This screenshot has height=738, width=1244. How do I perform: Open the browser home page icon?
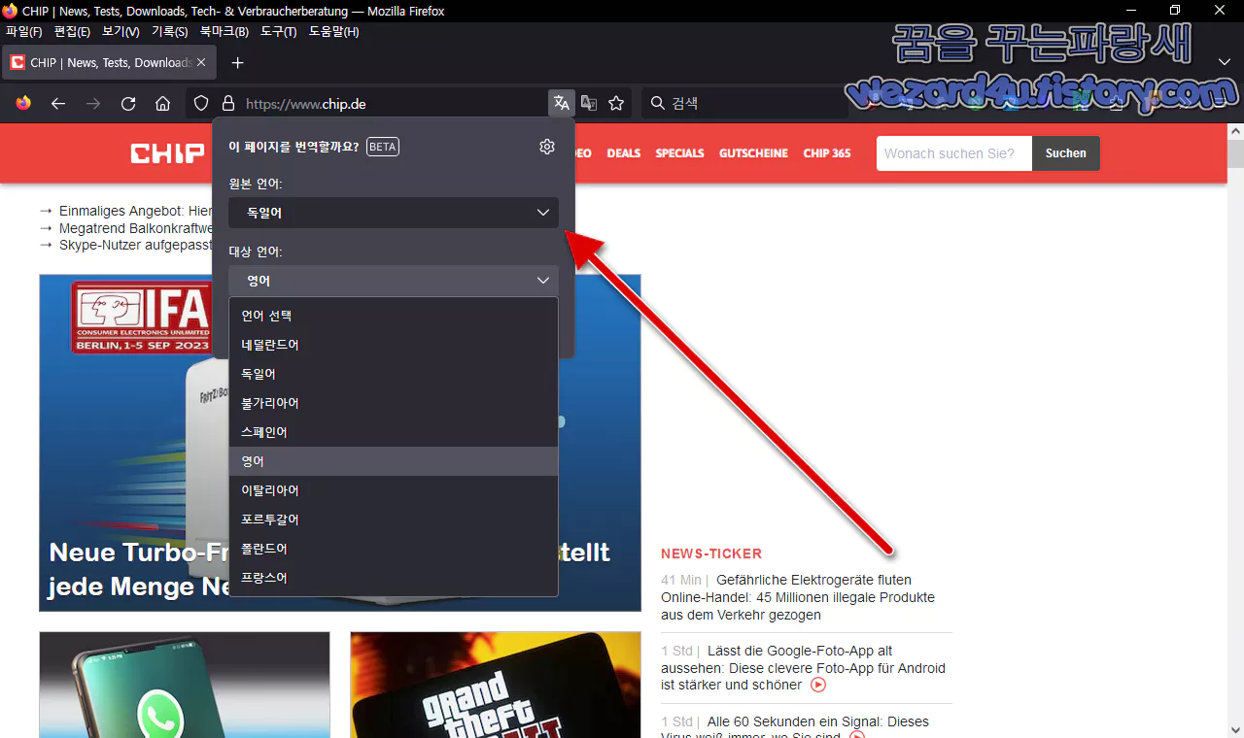pyautogui.click(x=162, y=103)
